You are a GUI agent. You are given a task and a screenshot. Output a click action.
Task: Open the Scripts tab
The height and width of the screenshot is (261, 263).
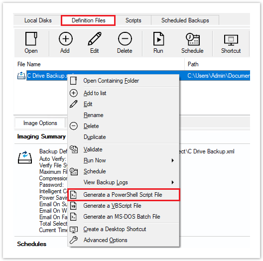click(x=133, y=20)
